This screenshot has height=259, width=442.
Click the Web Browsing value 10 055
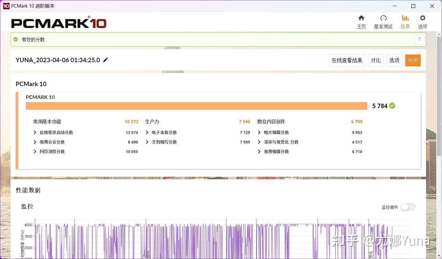[132, 152]
